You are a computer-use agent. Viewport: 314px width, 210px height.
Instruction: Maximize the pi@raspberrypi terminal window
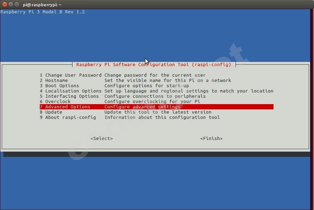17,4
